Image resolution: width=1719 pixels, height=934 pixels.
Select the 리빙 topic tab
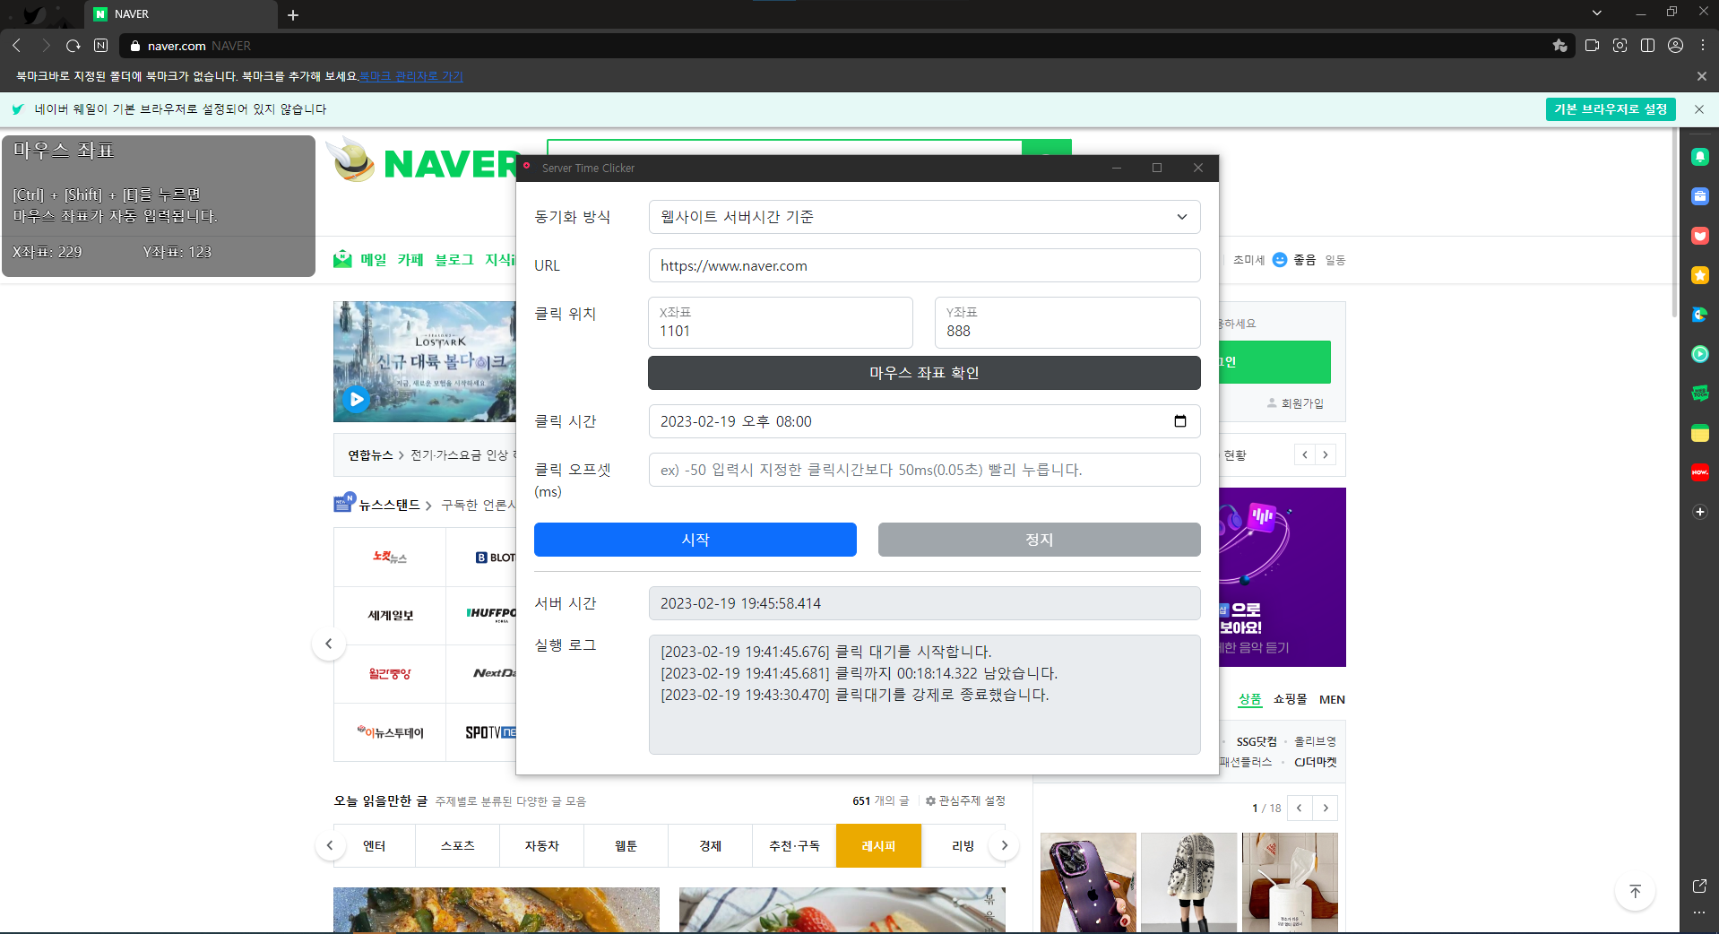pos(963,846)
